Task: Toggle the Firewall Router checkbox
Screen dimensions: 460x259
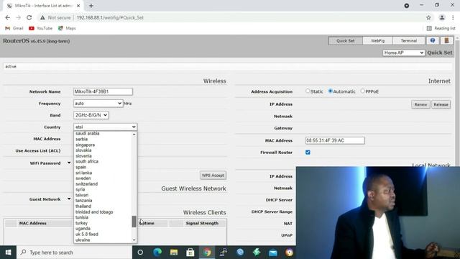Action: pos(308,152)
